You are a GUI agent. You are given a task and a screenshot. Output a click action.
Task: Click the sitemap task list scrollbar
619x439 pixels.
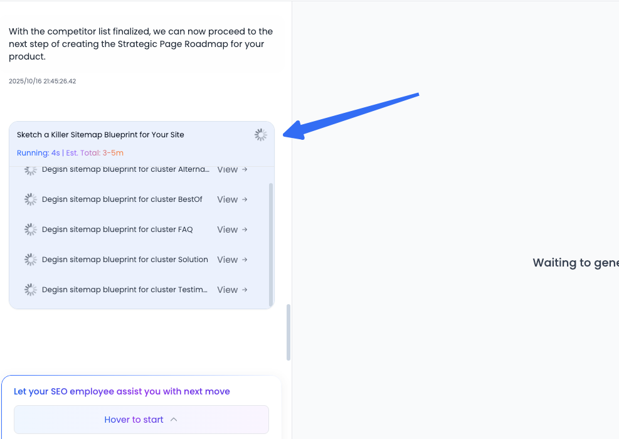271,245
